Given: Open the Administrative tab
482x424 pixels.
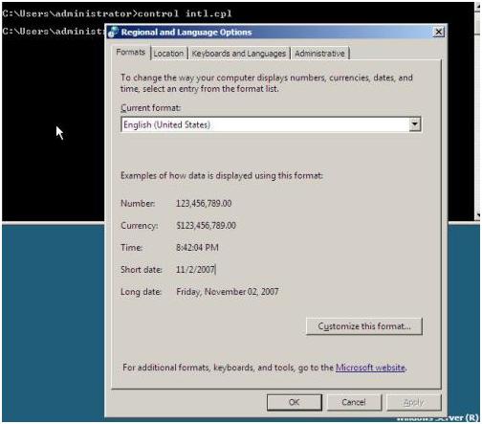Looking at the screenshot, I should click(319, 54).
